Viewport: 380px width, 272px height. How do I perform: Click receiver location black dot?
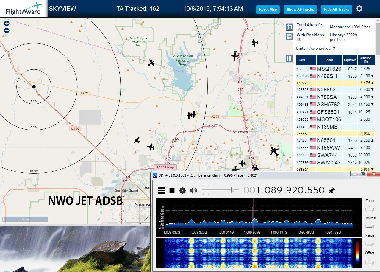click(34, 87)
